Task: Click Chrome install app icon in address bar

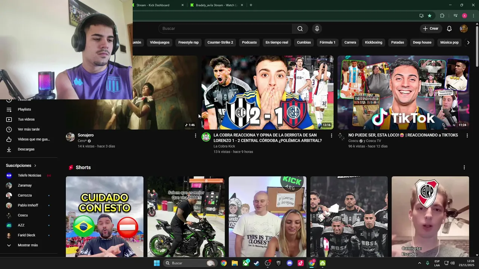Action: pos(421,16)
